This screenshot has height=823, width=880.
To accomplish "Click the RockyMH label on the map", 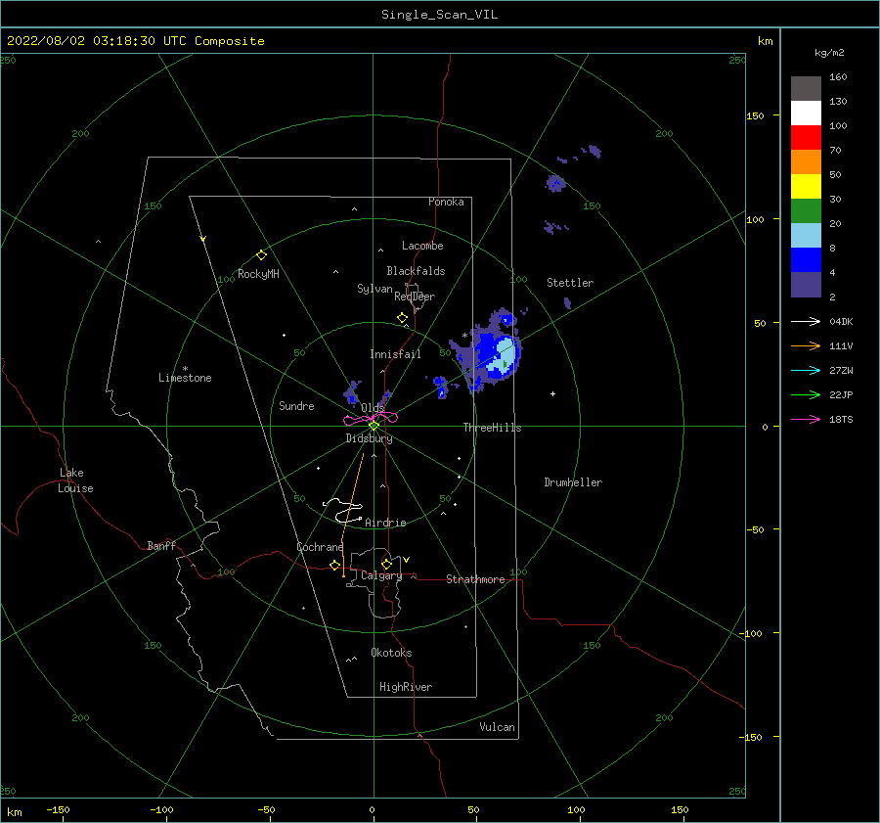I will [x=258, y=274].
